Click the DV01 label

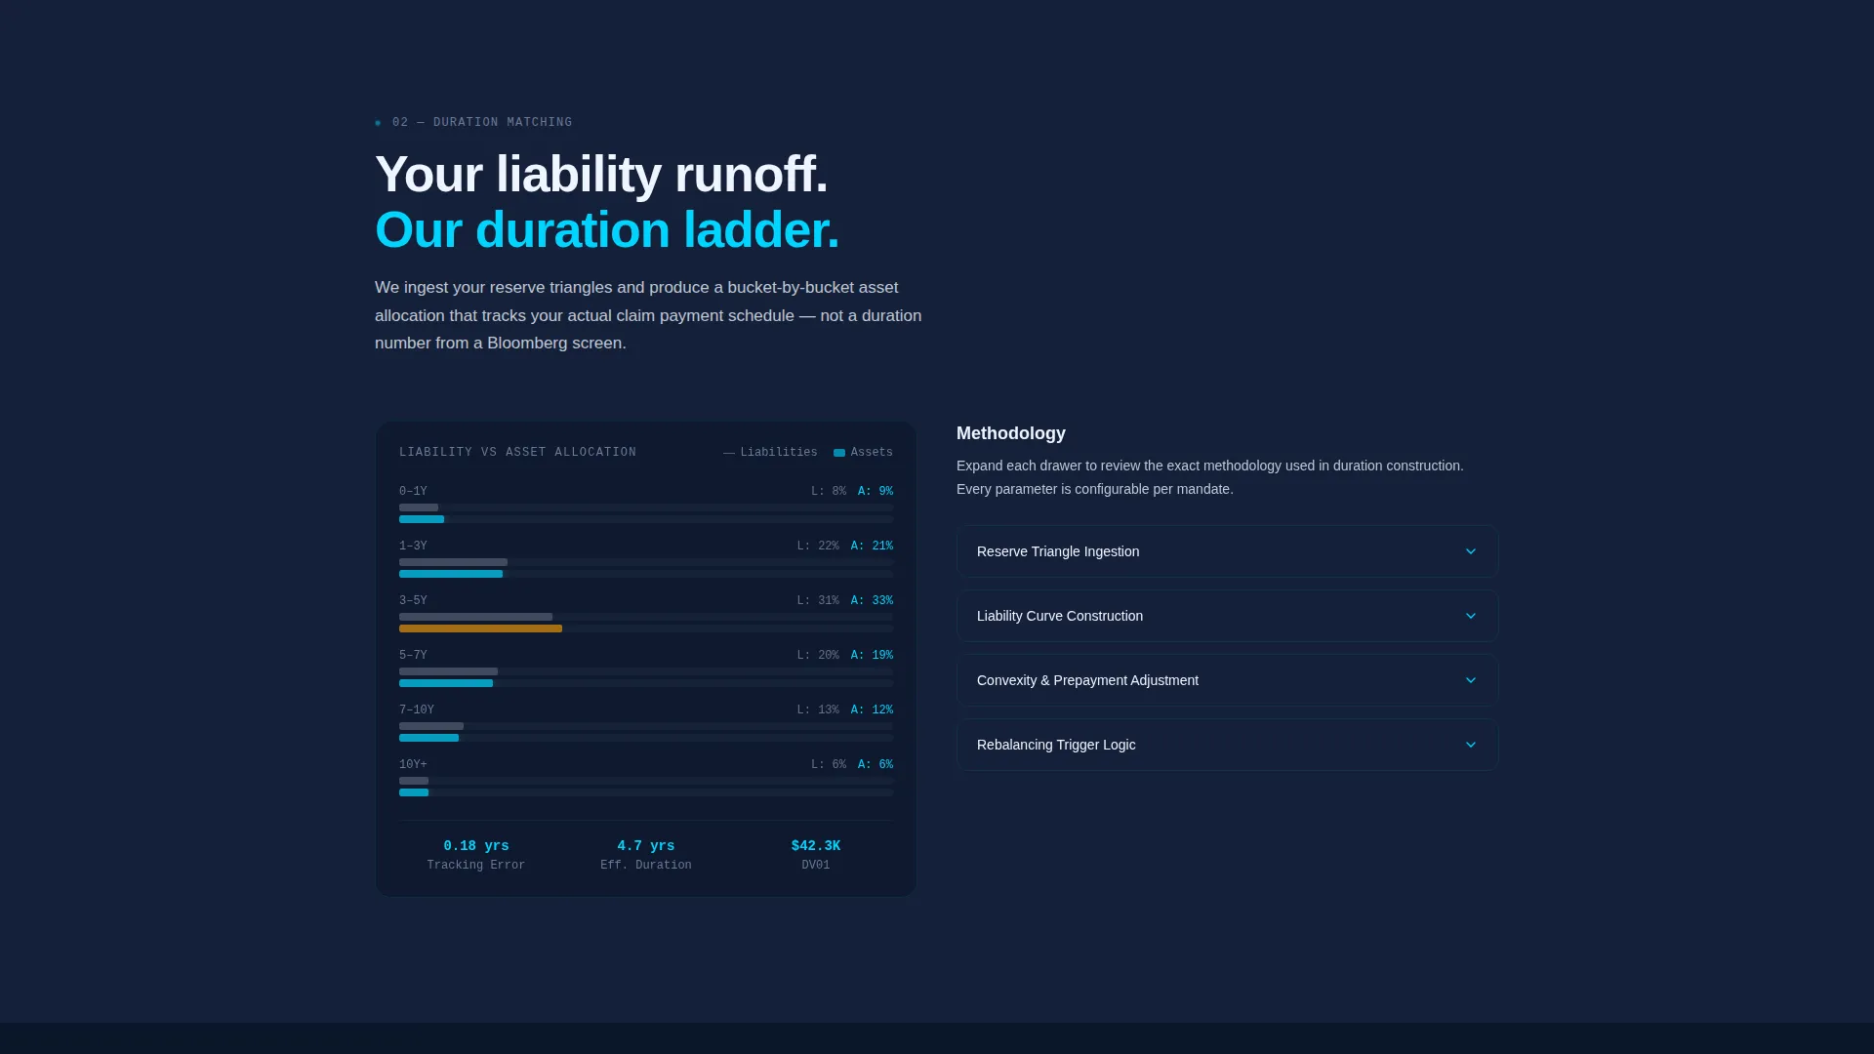point(816,866)
